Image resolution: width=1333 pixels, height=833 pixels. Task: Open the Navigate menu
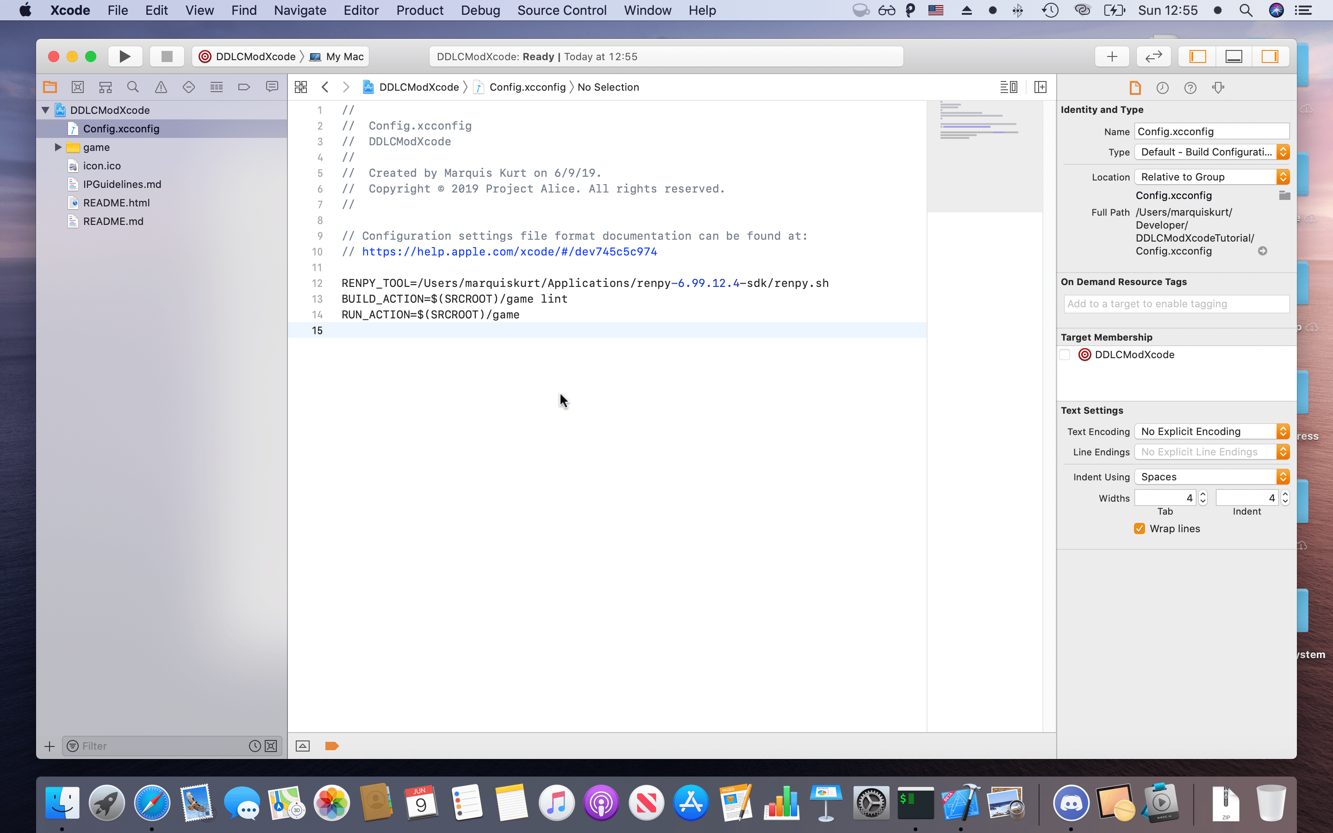(x=300, y=11)
